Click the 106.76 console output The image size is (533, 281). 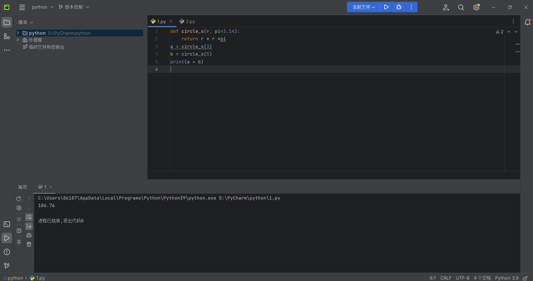pos(46,206)
